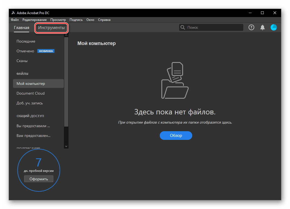Viewport: 290px width, 209px height.
Task: Switch to the Инструменты tab
Action: [51, 28]
